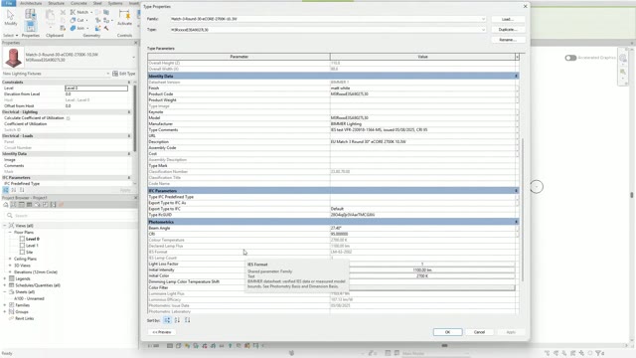Sort type parameters by category in dialog
636x358 pixels.
pos(167,320)
